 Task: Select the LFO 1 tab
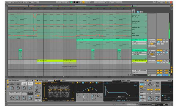(128, 83)
